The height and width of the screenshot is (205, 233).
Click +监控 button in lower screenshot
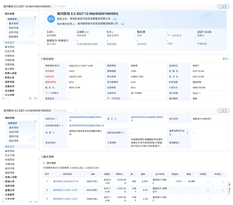tap(223, 111)
